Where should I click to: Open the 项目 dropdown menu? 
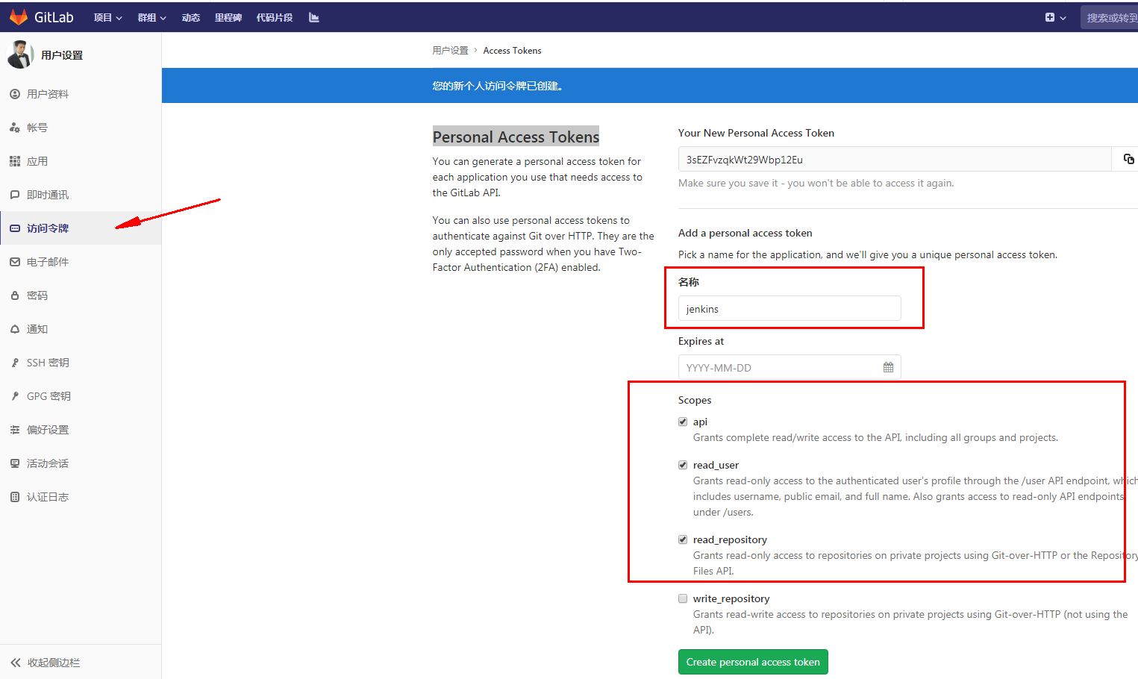pos(107,17)
